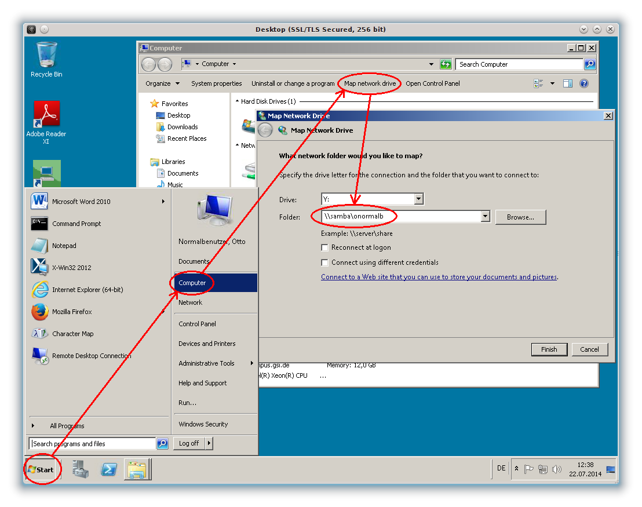
Task: Click Search programs and files field
Action: pyautogui.click(x=93, y=443)
